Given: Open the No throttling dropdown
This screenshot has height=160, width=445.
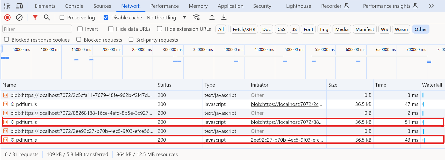Looking at the screenshot, I should point(166,18).
